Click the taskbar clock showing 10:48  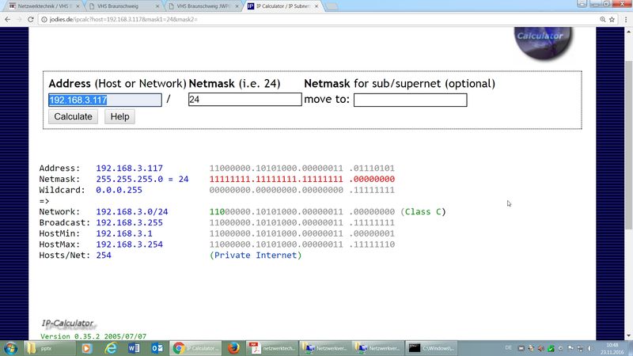coord(612,348)
